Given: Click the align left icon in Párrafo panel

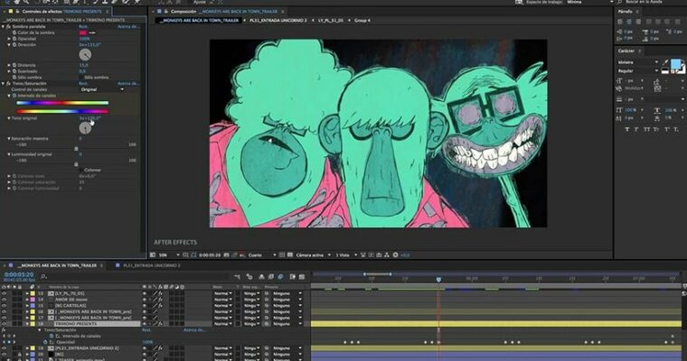Looking at the screenshot, I should point(620,21).
